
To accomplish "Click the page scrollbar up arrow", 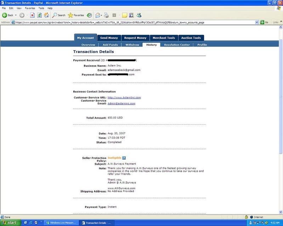I will 281,27.
